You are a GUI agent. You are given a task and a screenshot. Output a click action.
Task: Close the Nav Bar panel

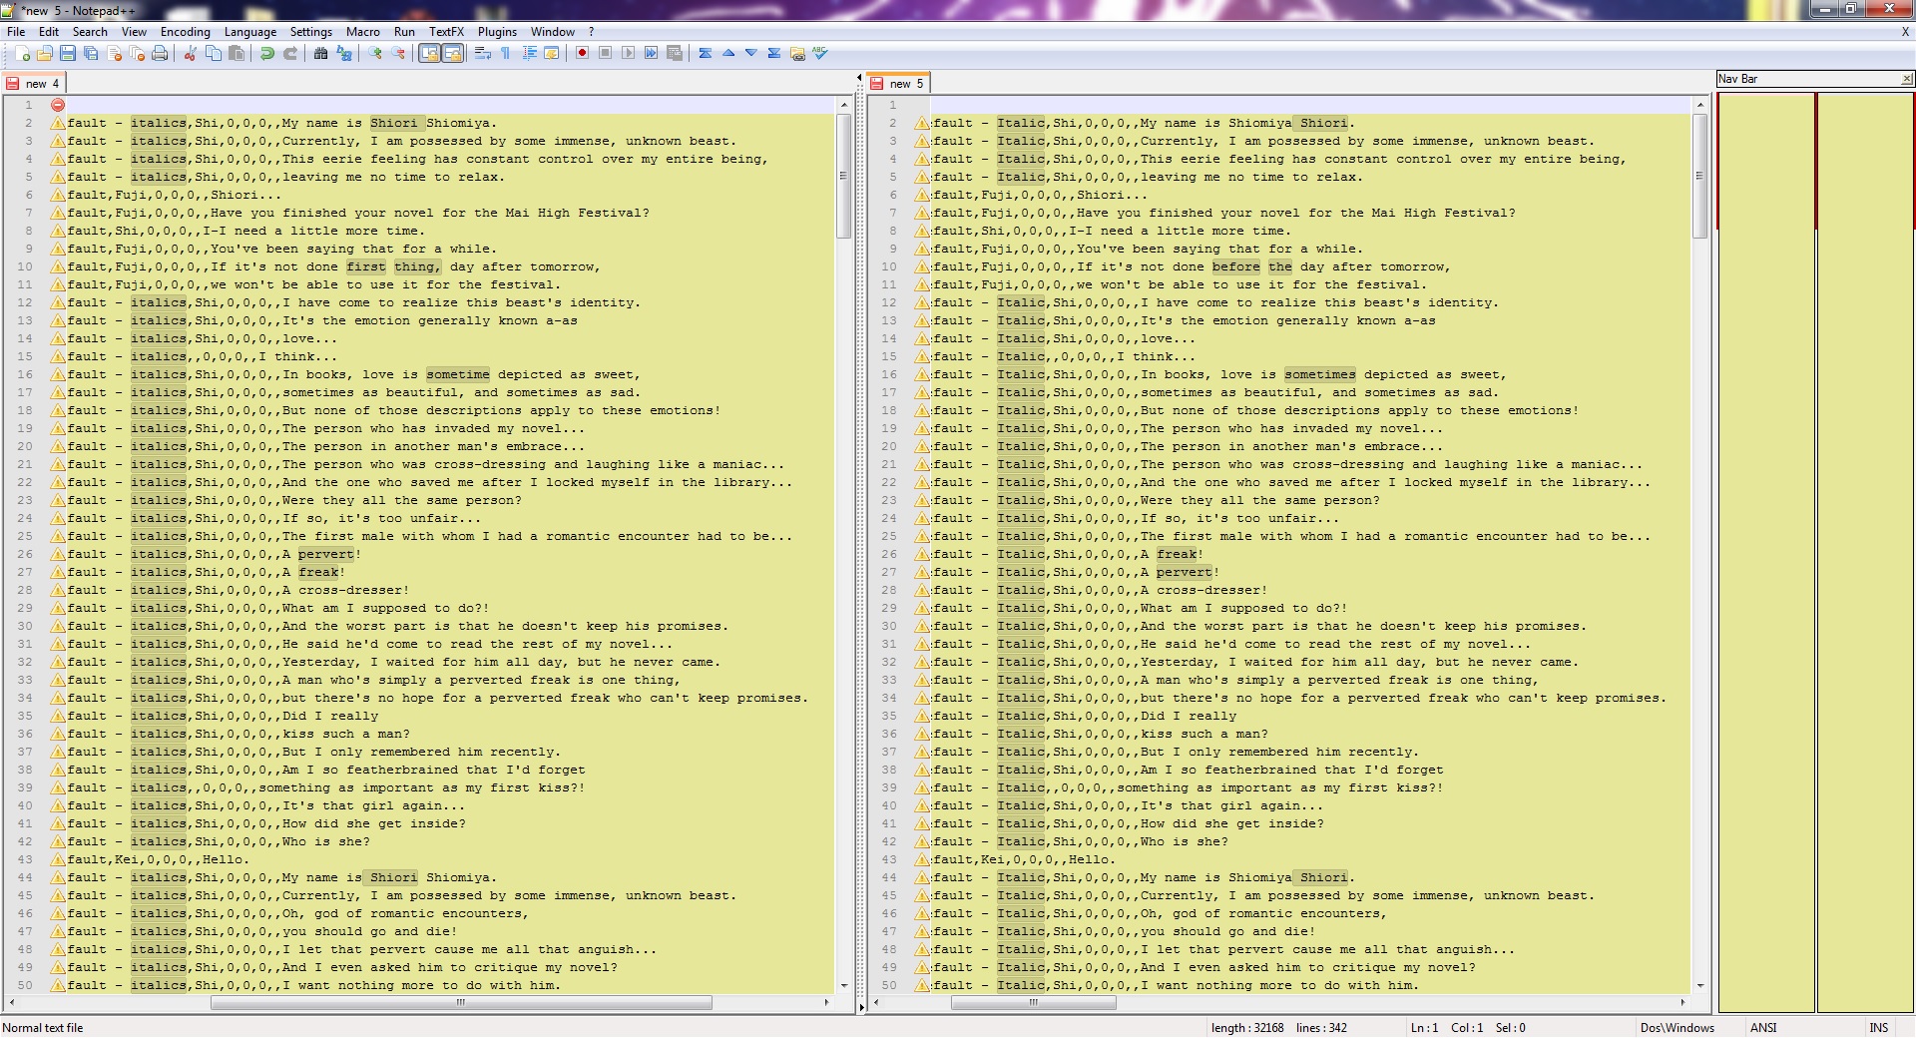coord(1906,79)
